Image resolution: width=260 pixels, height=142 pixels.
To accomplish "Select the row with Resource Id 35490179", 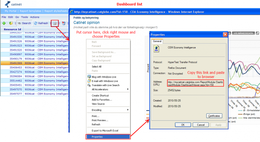I will (34, 59).
